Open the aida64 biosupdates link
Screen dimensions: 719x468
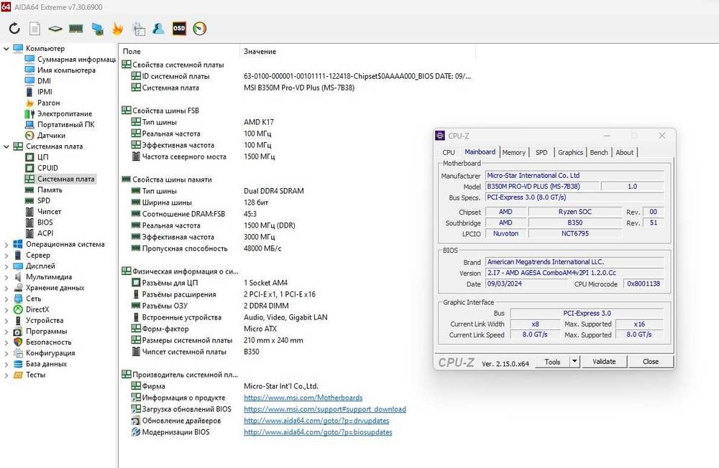tap(318, 432)
